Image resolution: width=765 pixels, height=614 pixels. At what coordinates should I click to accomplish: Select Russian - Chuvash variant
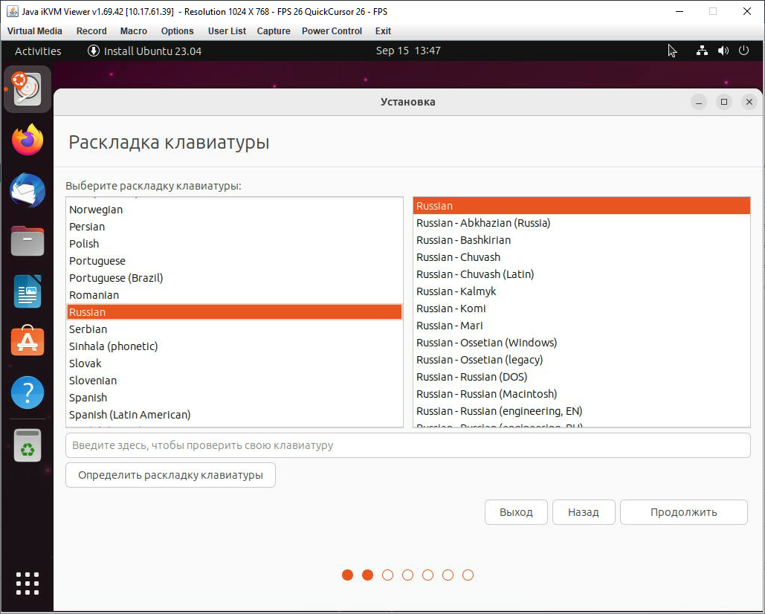[581, 257]
